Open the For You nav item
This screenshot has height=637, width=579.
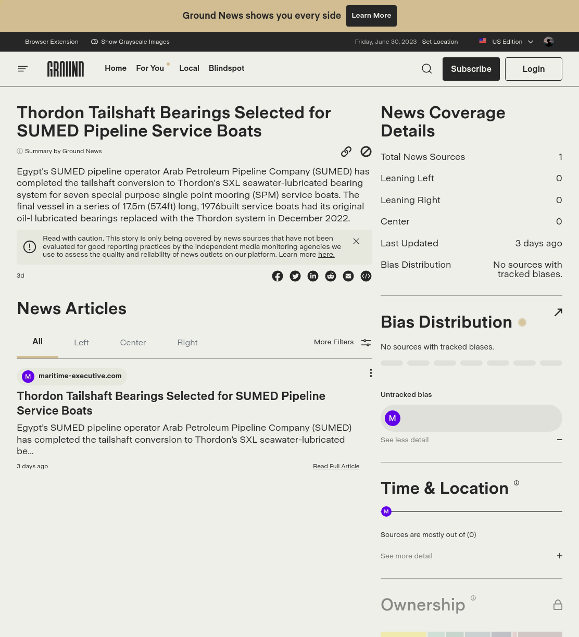click(150, 68)
